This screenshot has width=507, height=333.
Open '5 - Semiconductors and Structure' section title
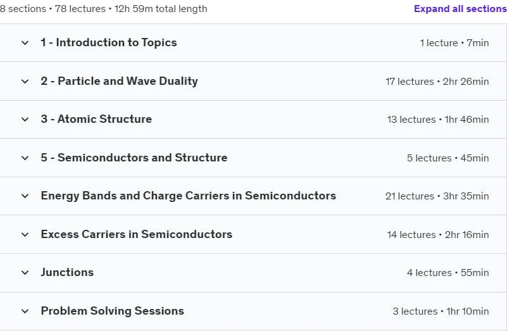(x=134, y=158)
